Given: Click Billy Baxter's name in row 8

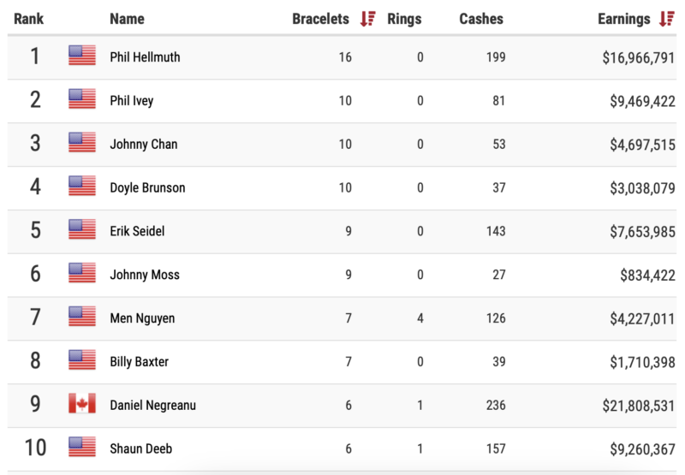Looking at the screenshot, I should pos(140,361).
